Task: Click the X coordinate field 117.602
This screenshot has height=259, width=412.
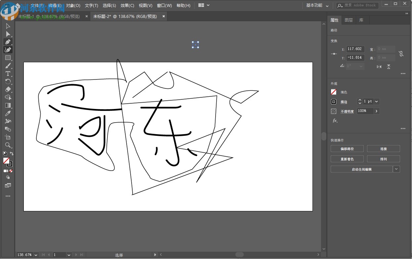Action: point(355,49)
